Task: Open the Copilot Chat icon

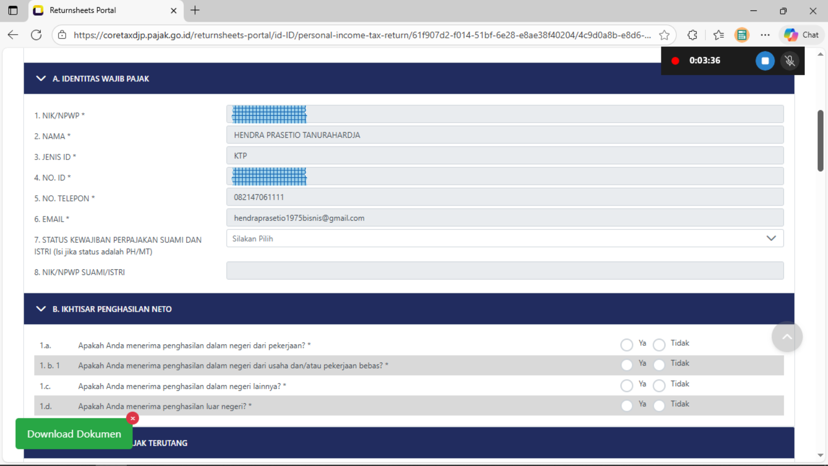Action: point(801,35)
